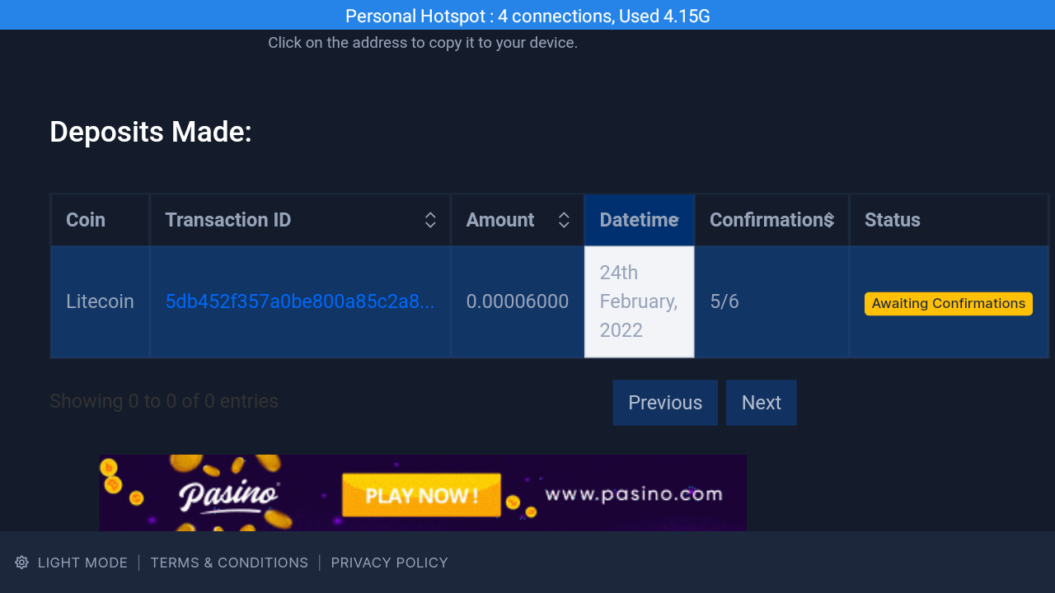The image size is (1055, 593).
Task: Sort the table by Coin header
Action: click(x=86, y=220)
